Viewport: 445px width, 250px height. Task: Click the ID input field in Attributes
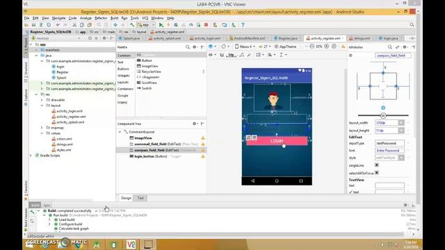click(393, 56)
